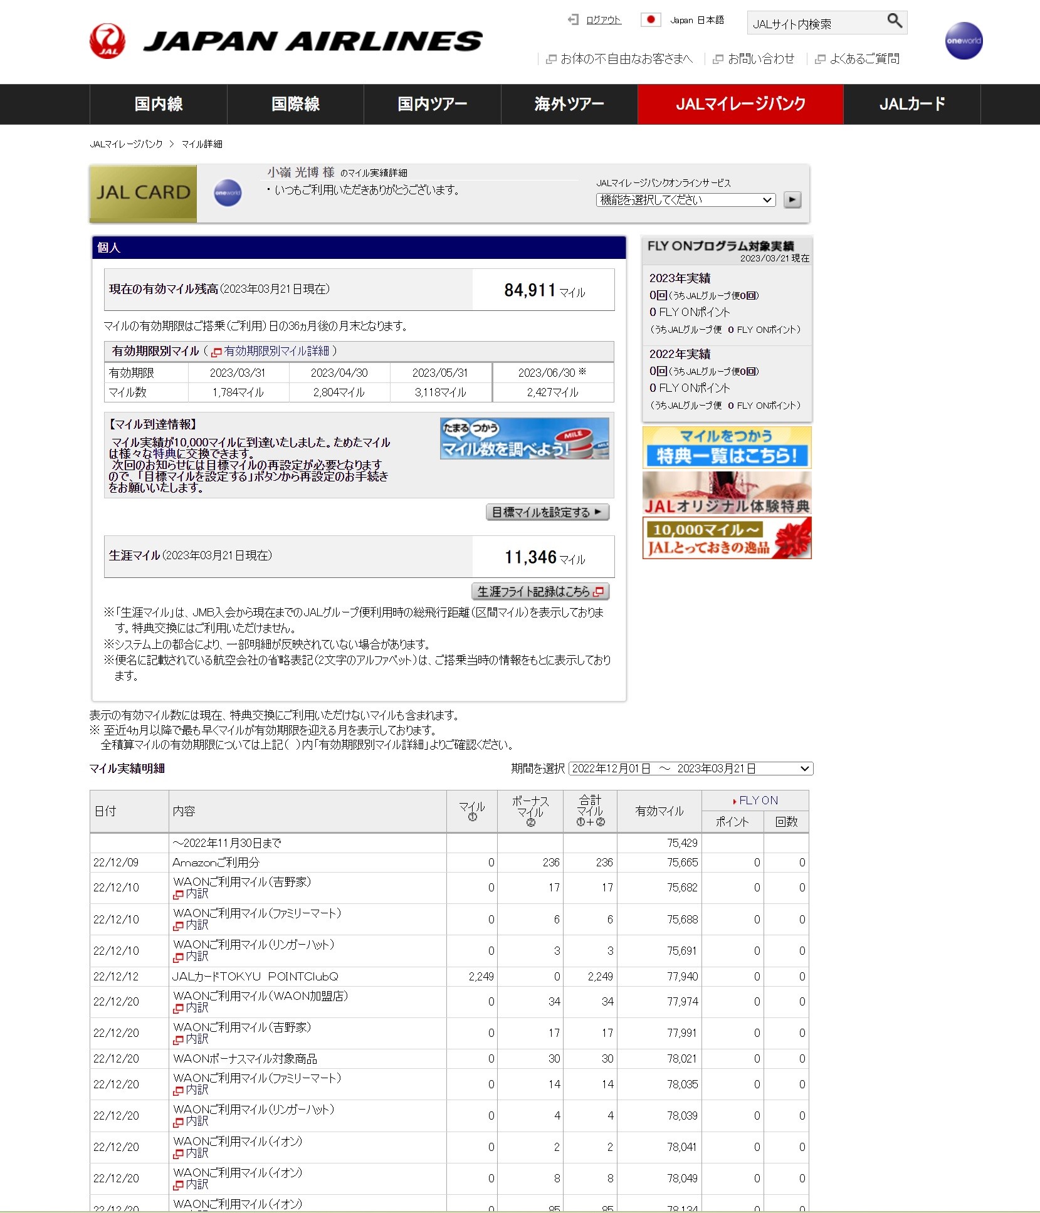
Task: Click the search magnifier icon
Action: click(895, 21)
